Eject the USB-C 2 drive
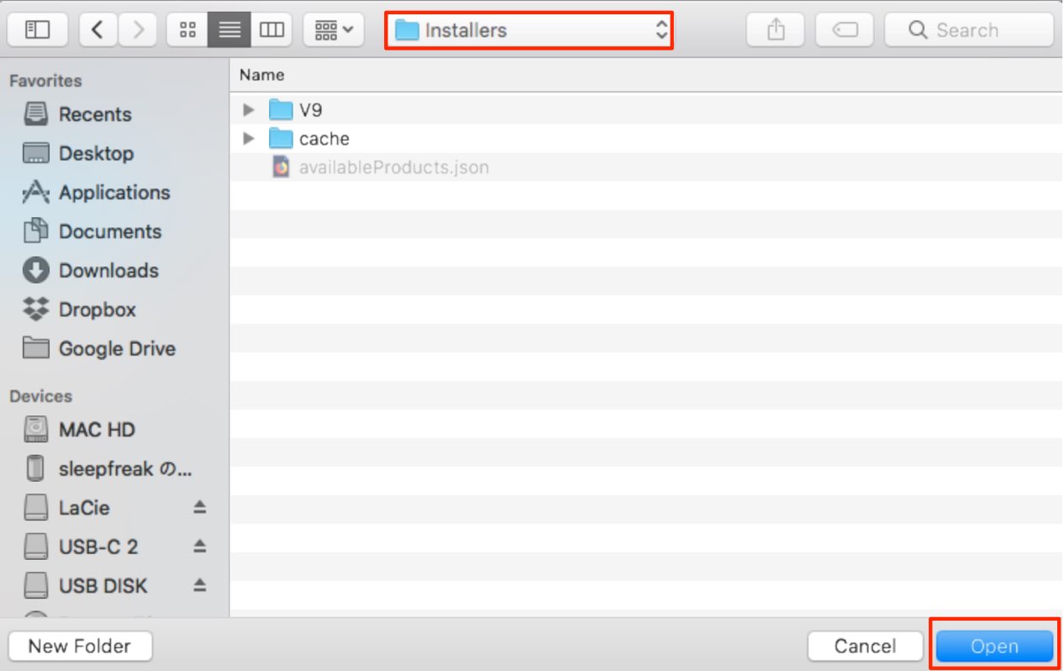Image resolution: width=1064 pixels, height=671 pixels. [x=199, y=546]
